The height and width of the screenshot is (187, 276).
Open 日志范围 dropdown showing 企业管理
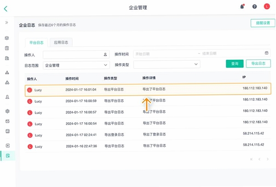coord(76,65)
